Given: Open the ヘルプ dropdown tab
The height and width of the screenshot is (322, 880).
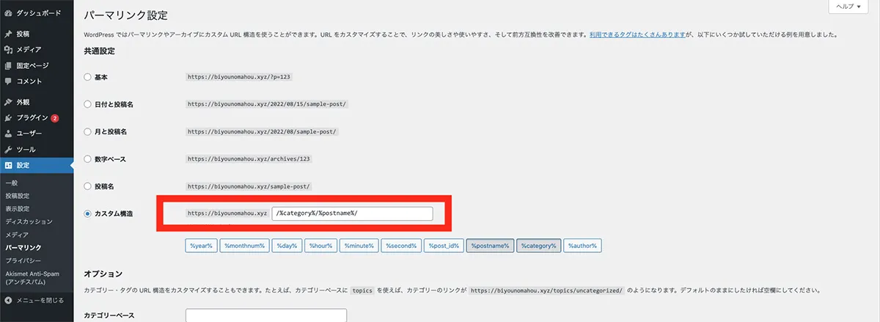Looking at the screenshot, I should coord(849,6).
